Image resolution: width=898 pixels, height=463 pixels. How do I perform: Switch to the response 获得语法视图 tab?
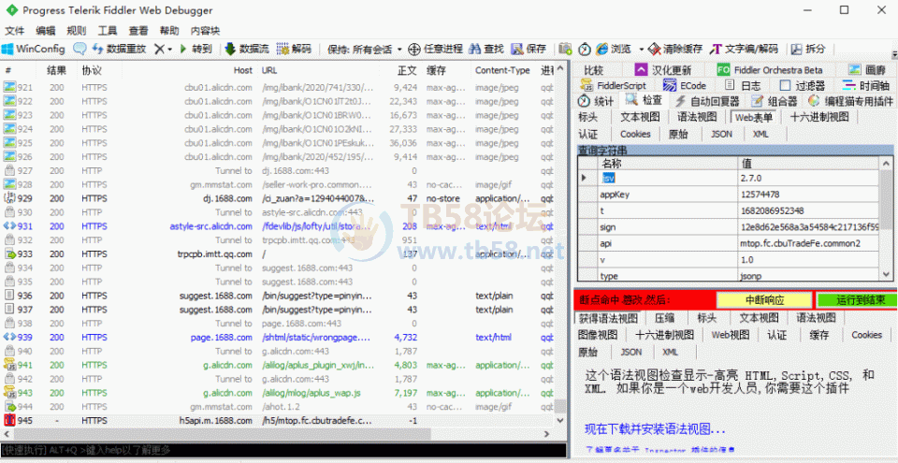tap(608, 317)
